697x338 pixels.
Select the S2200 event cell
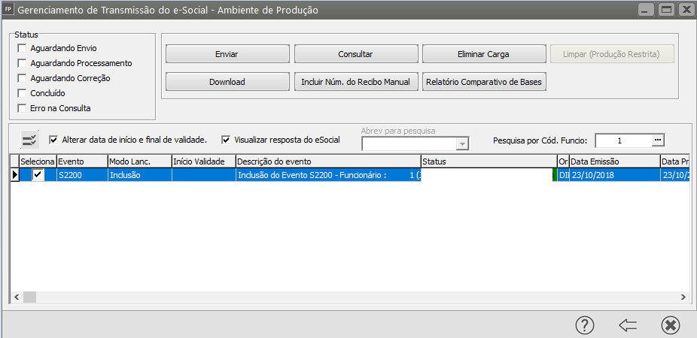[82, 175]
